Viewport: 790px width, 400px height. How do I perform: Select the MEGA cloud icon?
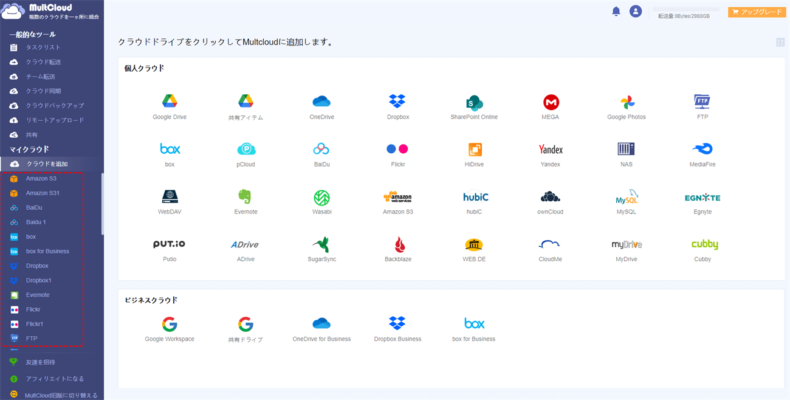click(551, 102)
